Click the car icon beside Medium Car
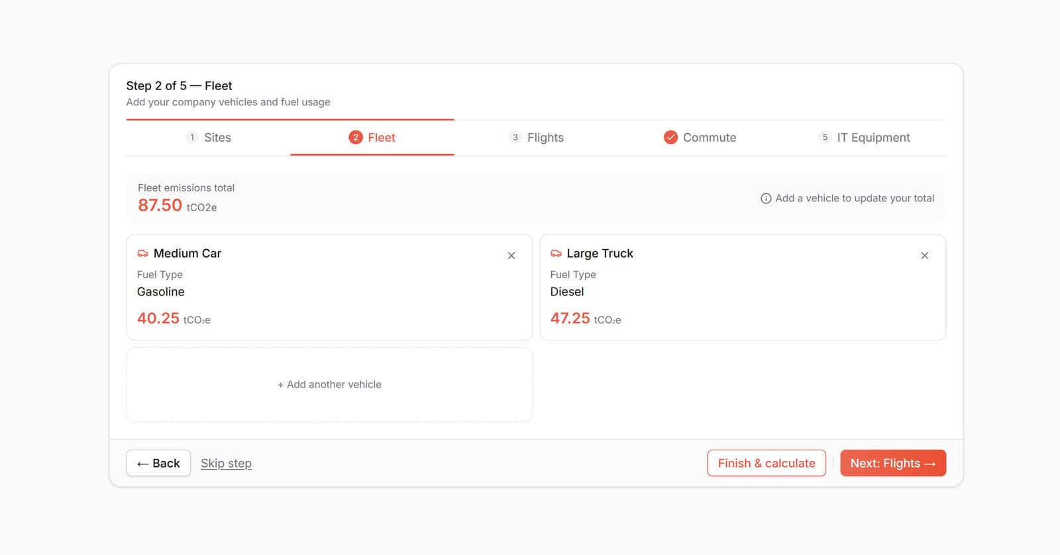This screenshot has height=555, width=1060. pos(142,254)
